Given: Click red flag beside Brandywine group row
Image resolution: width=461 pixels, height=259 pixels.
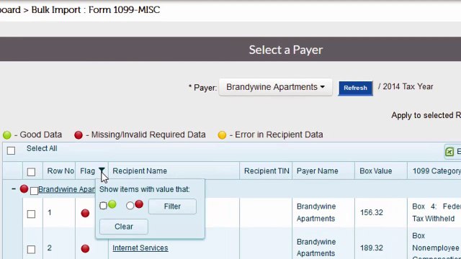Looking at the screenshot, I should pyautogui.click(x=24, y=188).
